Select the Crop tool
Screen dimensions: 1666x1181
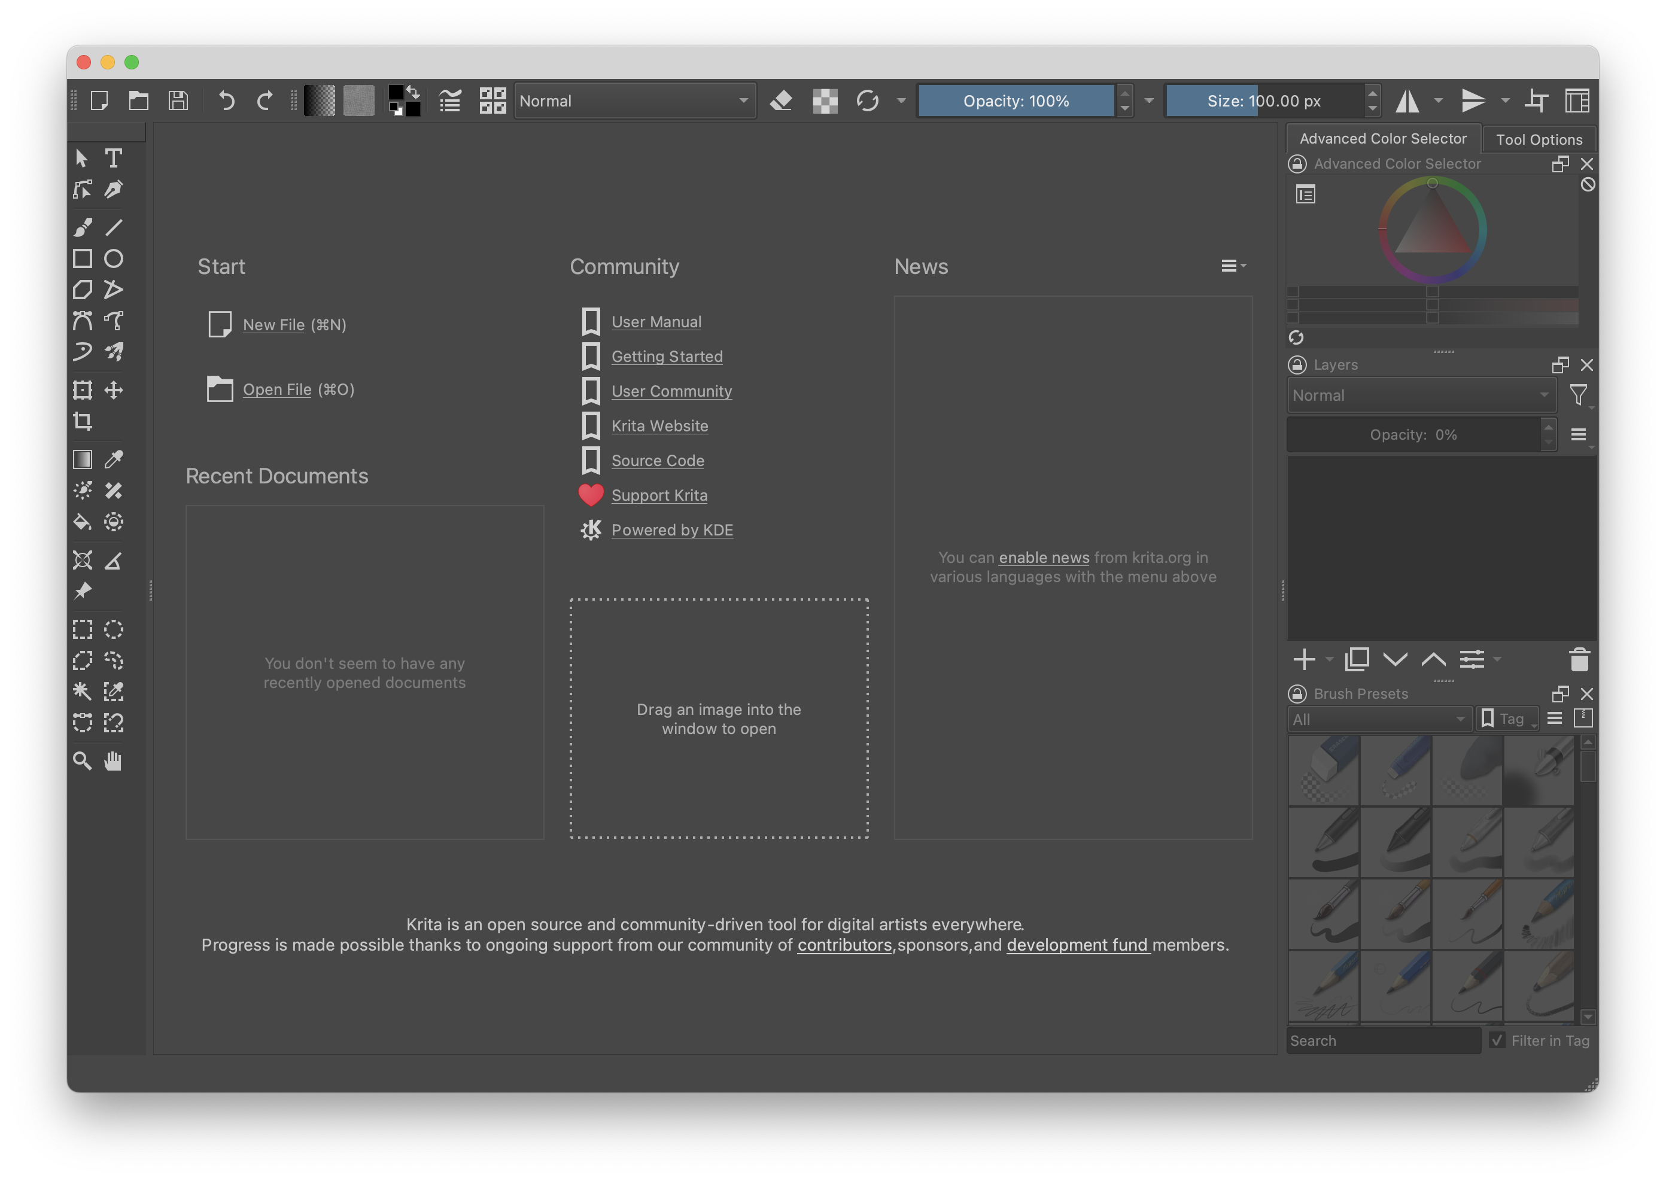click(x=82, y=422)
